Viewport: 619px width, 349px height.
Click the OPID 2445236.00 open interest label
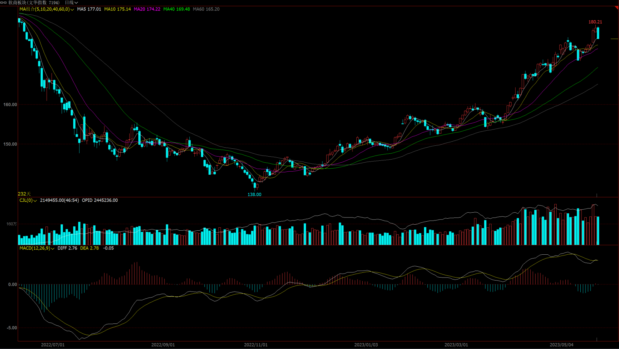click(100, 200)
